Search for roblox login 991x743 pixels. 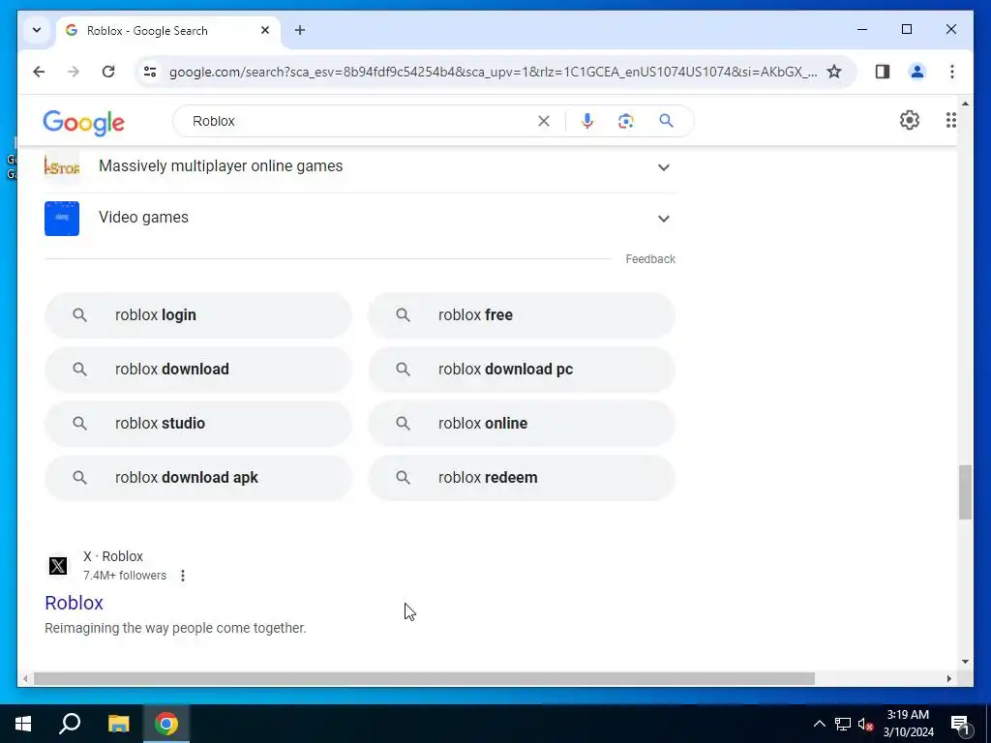tap(197, 314)
